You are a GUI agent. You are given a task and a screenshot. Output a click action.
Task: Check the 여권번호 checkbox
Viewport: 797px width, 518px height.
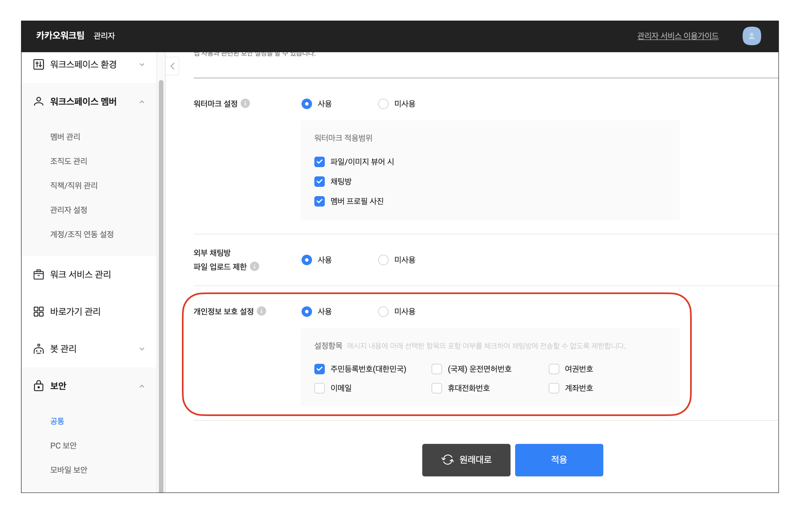click(553, 369)
